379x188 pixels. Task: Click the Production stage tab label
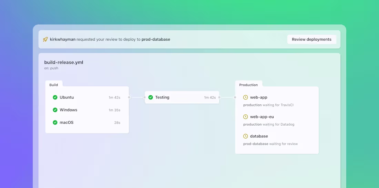pyautogui.click(x=248, y=85)
